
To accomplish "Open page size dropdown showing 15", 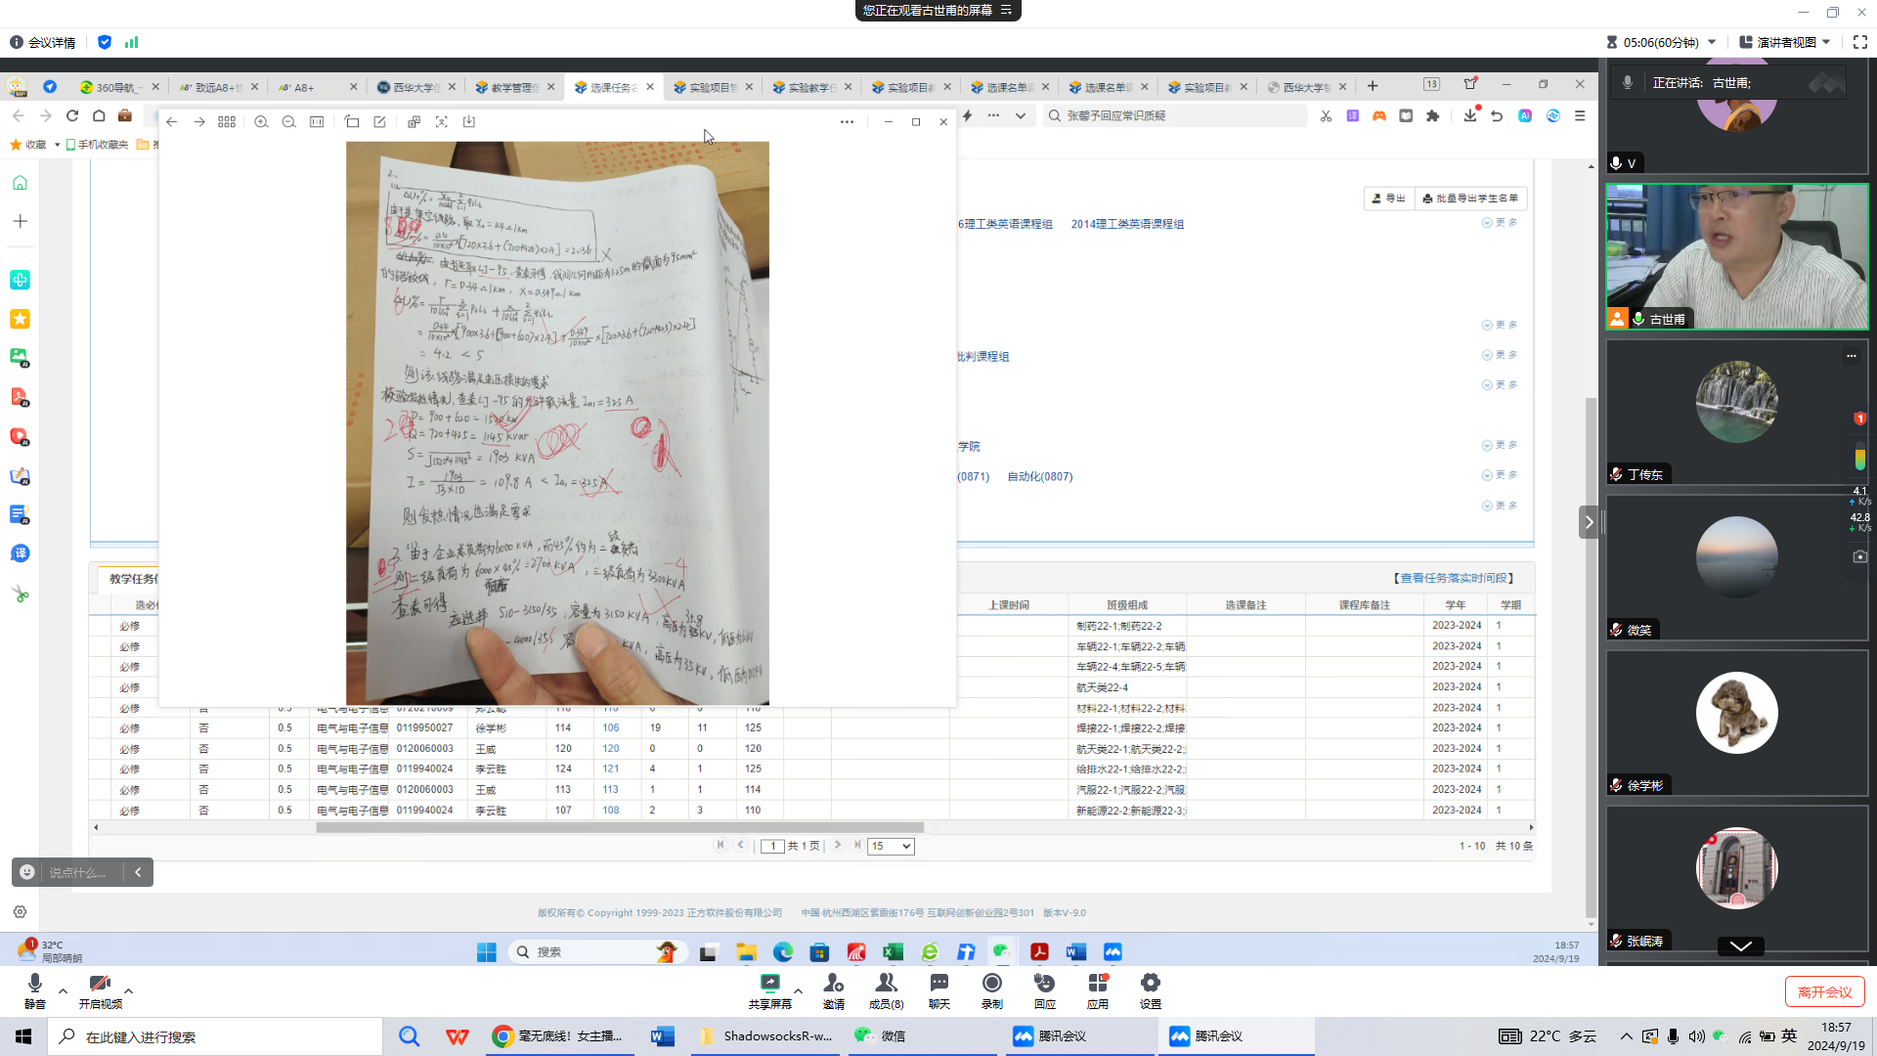I will click(x=891, y=847).
